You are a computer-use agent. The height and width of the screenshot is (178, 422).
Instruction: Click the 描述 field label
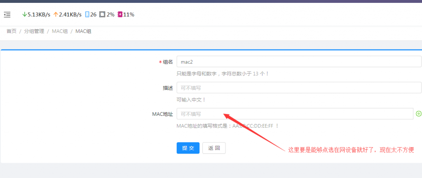(168, 88)
